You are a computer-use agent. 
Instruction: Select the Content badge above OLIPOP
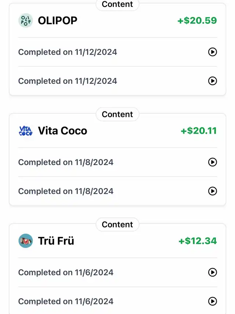click(x=117, y=4)
